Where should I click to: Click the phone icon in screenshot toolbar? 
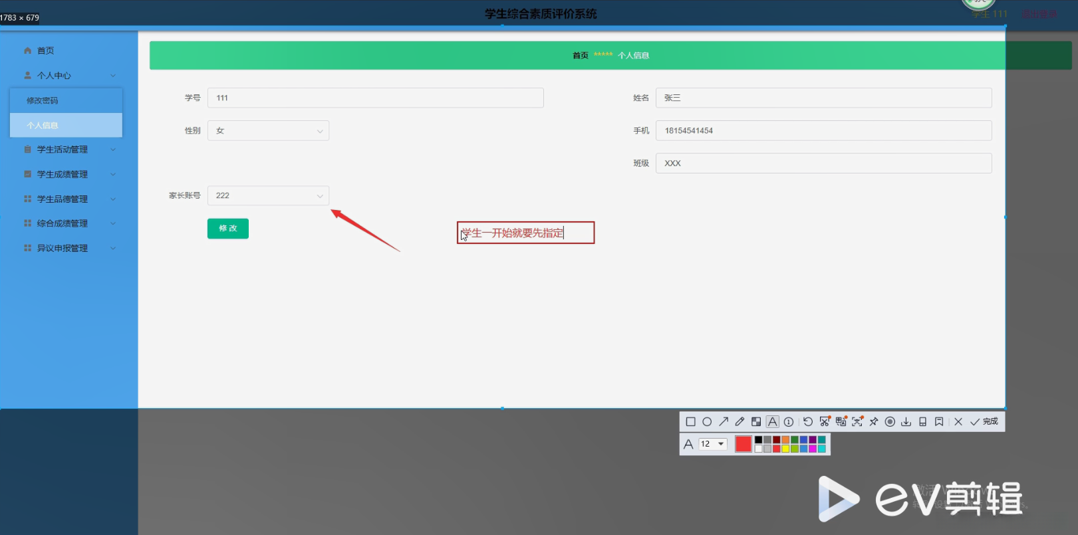922,421
